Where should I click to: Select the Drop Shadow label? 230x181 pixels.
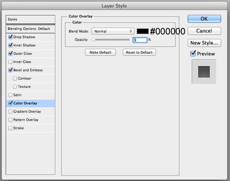pyautogui.click(x=24, y=37)
